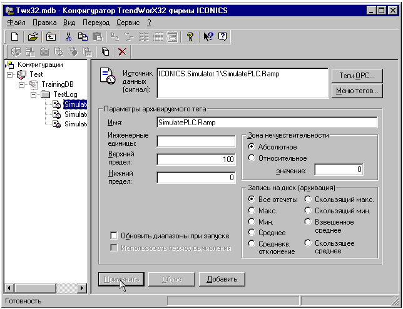
Task: Switch to small icons view icon
Action: pos(129,37)
